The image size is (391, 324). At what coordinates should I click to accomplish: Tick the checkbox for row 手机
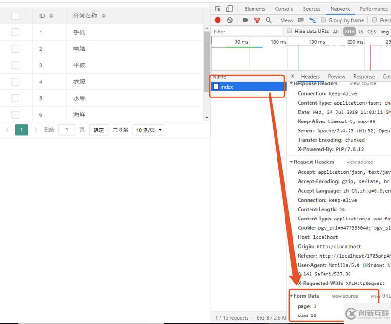pos(16,32)
